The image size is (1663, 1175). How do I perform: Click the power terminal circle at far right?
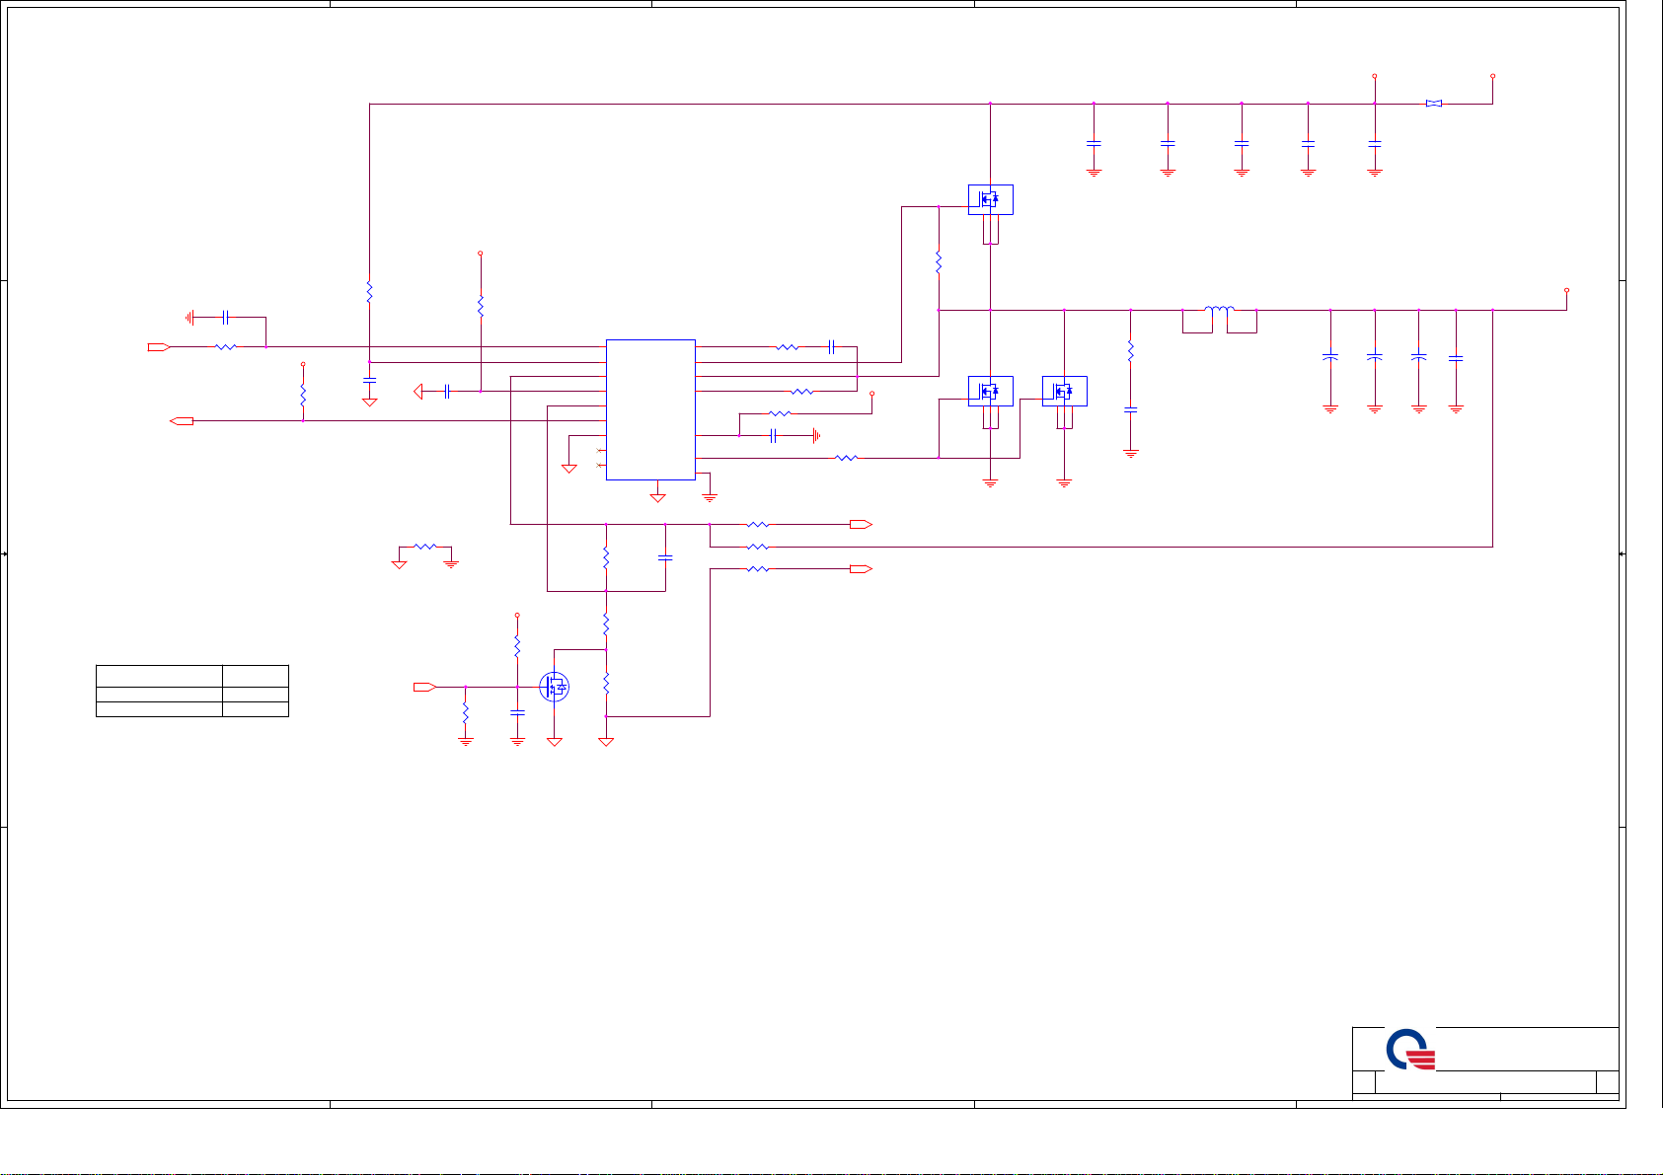(1566, 290)
